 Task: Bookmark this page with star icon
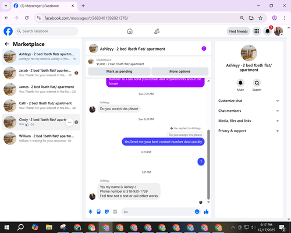coord(260,18)
